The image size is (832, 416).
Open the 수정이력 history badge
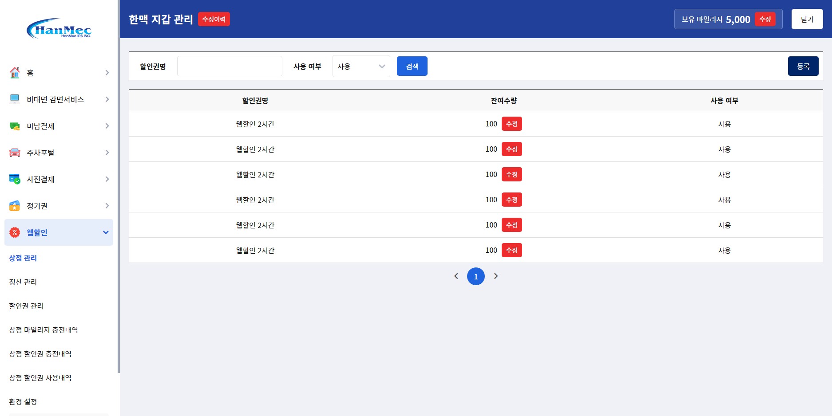tap(214, 19)
